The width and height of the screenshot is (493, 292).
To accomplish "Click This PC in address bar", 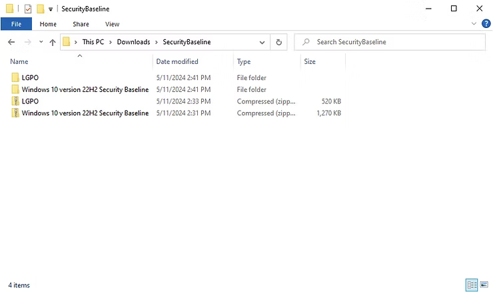I will pyautogui.click(x=93, y=42).
